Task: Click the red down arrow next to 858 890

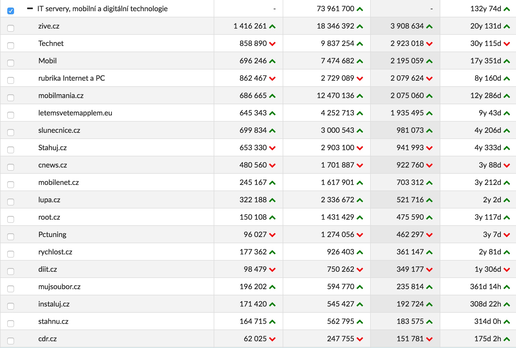Action: point(272,44)
